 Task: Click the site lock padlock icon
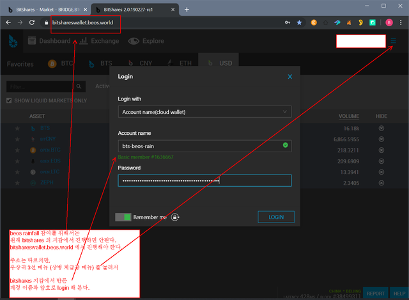pos(47,23)
